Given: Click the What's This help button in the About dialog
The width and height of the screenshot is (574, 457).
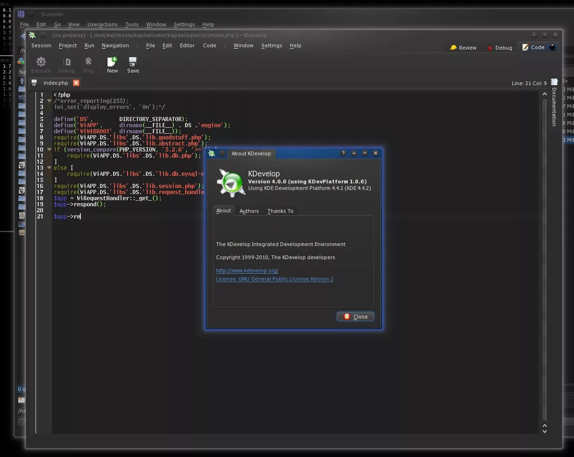Looking at the screenshot, I should 343,153.
